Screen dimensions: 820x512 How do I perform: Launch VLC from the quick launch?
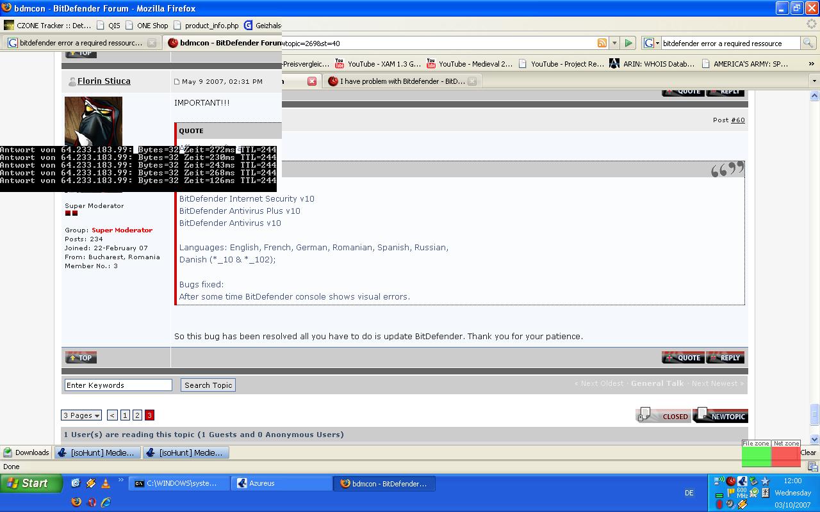(106, 483)
